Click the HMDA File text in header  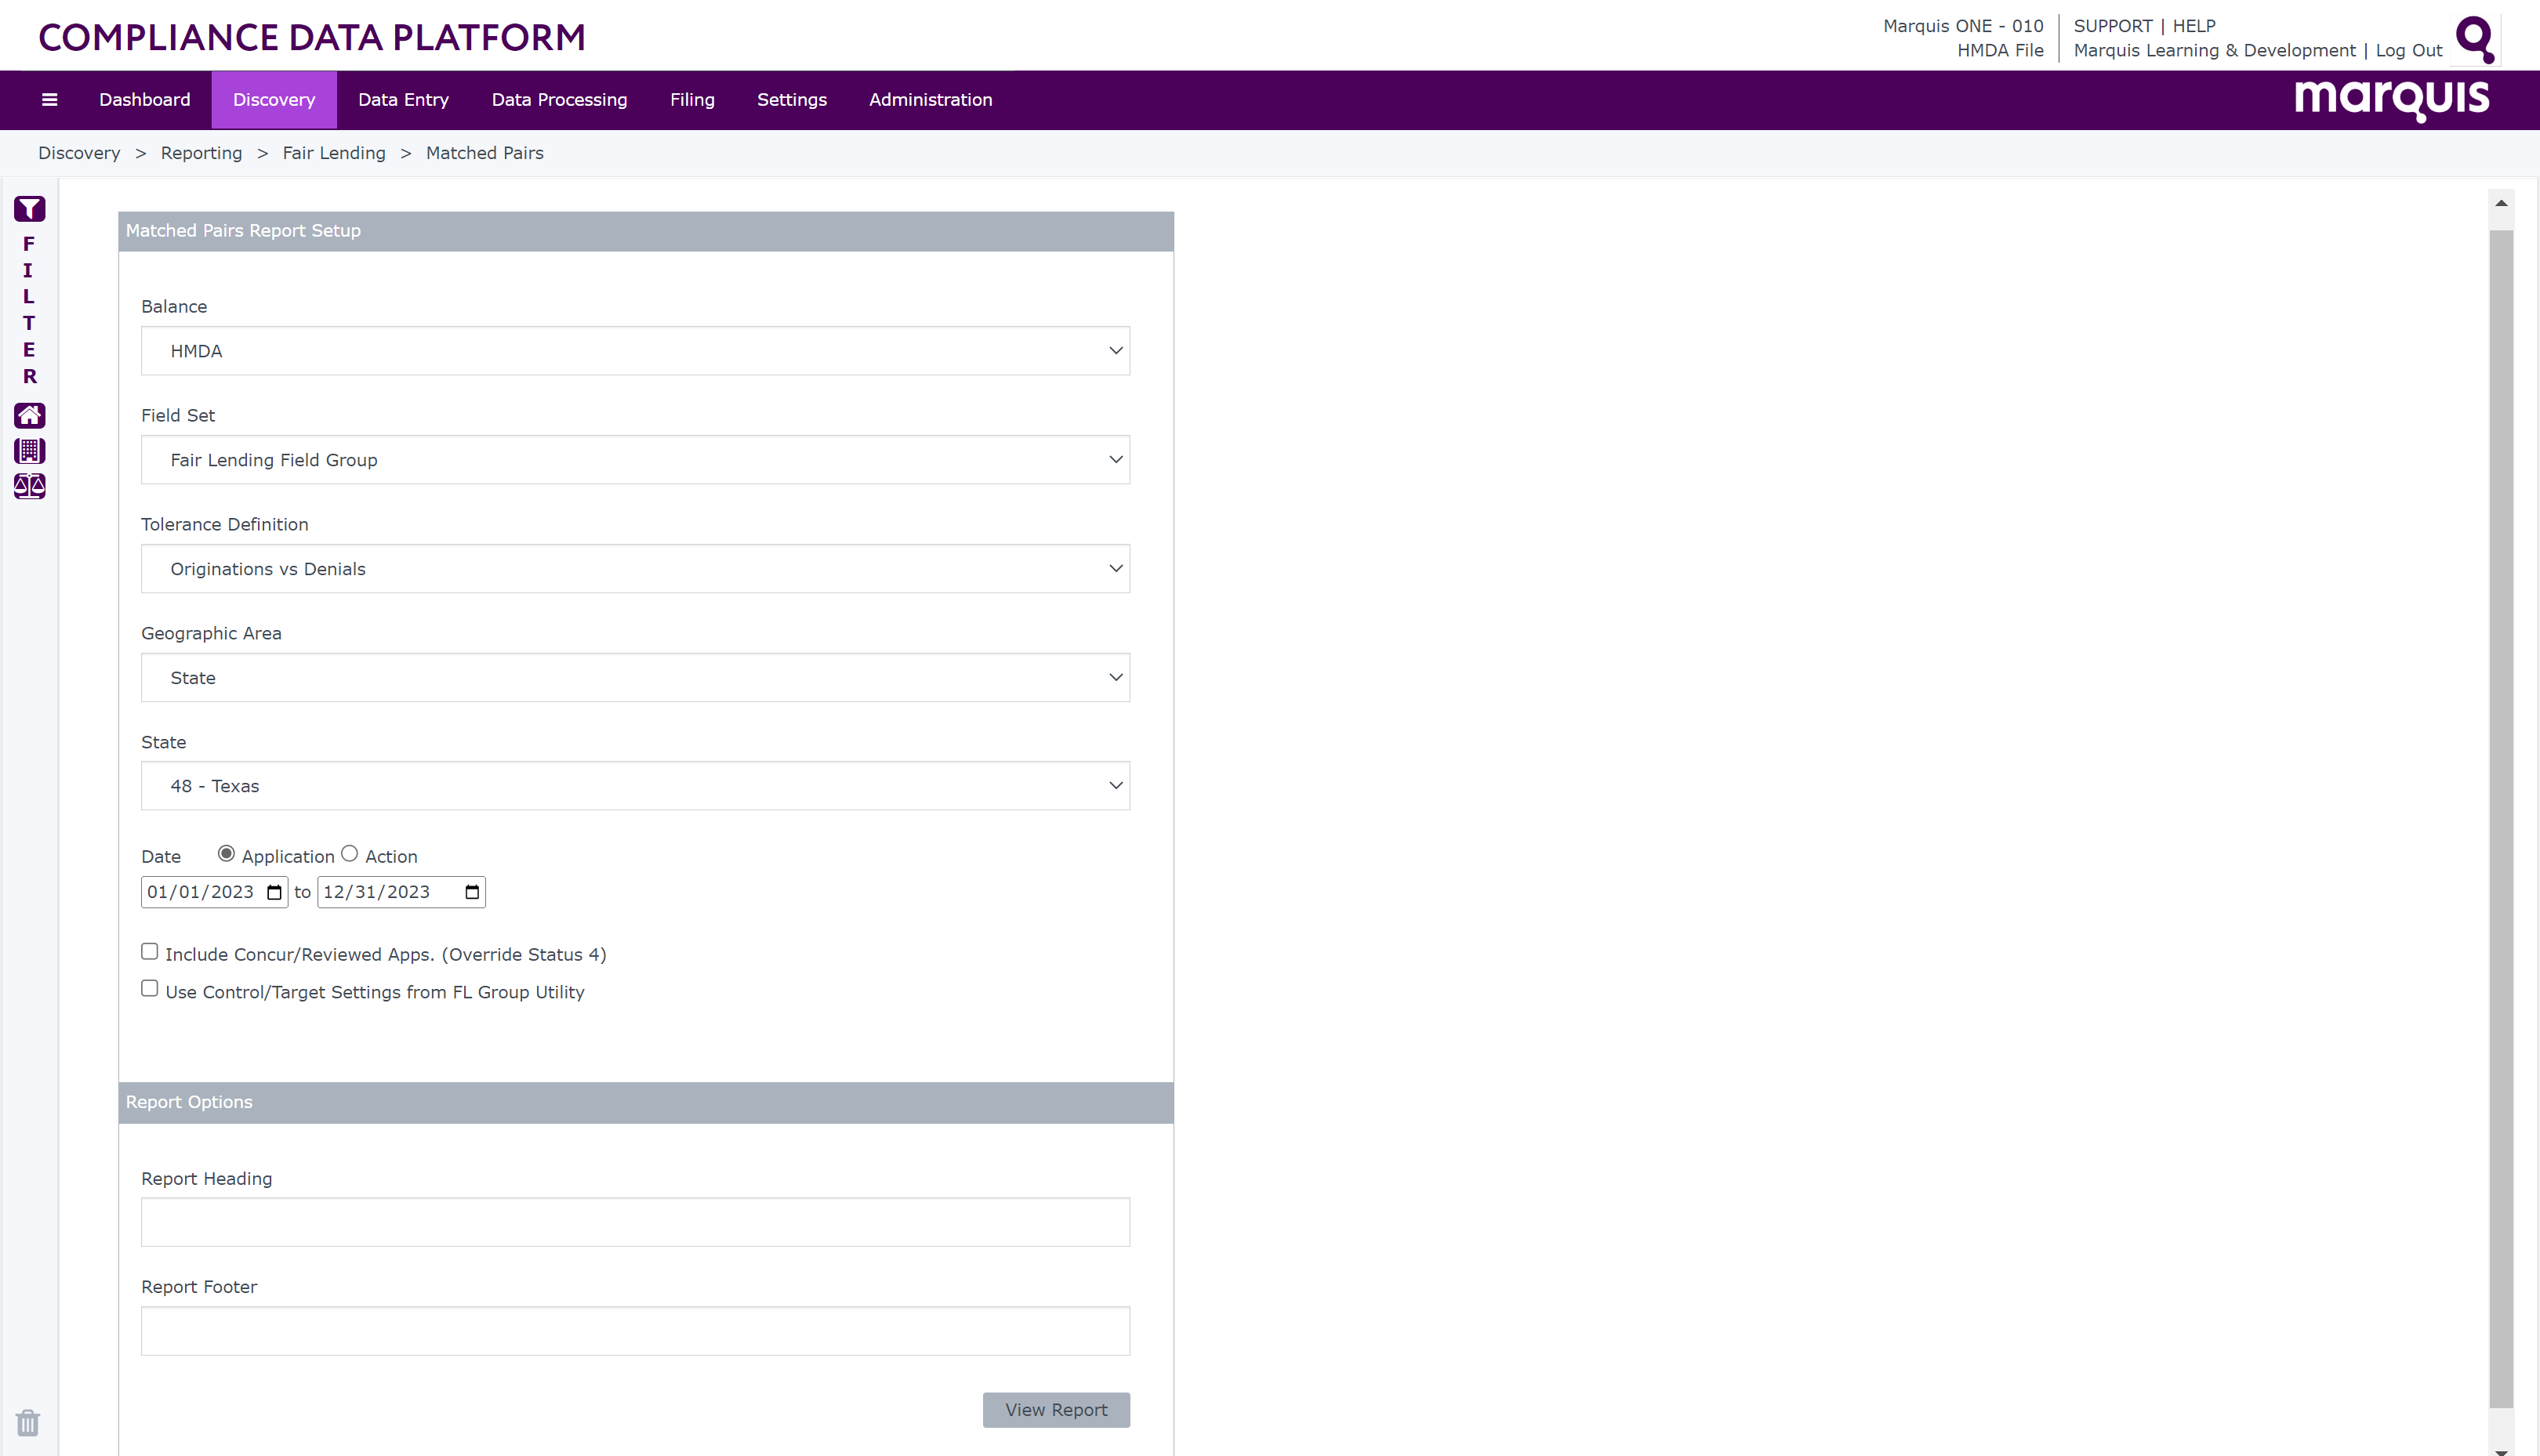pyautogui.click(x=2000, y=50)
